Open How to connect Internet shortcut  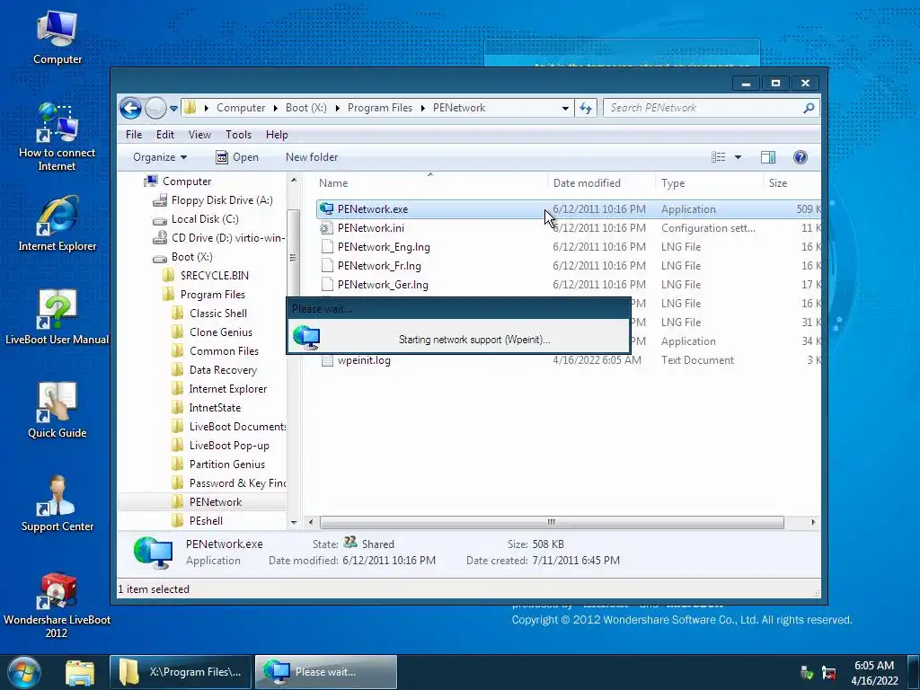pos(57,137)
